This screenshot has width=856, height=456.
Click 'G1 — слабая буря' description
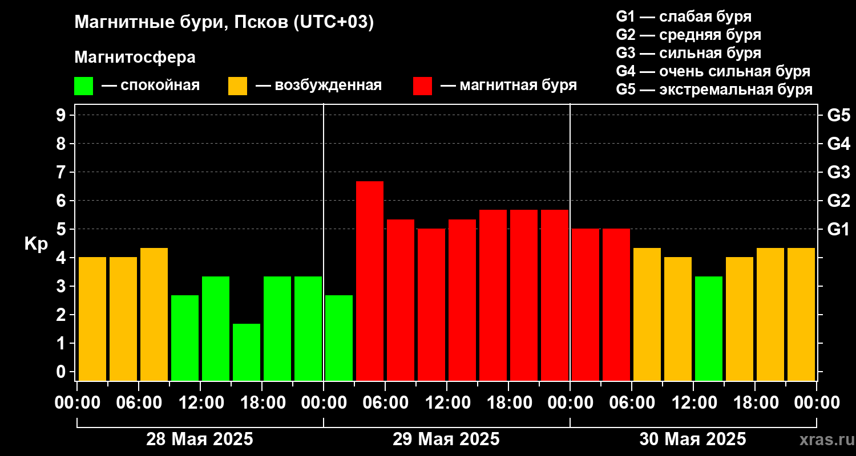pyautogui.click(x=684, y=17)
